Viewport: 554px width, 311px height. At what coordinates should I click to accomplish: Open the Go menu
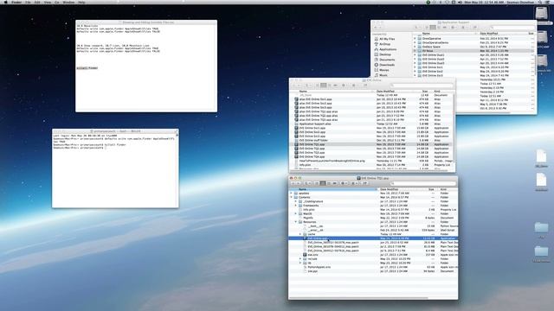coord(57,2)
